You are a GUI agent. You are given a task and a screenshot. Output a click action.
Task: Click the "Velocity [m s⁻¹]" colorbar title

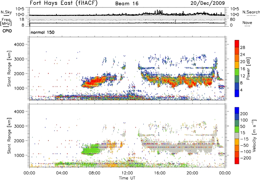click(254, 136)
